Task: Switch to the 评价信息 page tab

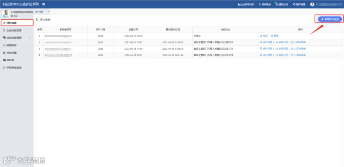Action: (x=39, y=11)
